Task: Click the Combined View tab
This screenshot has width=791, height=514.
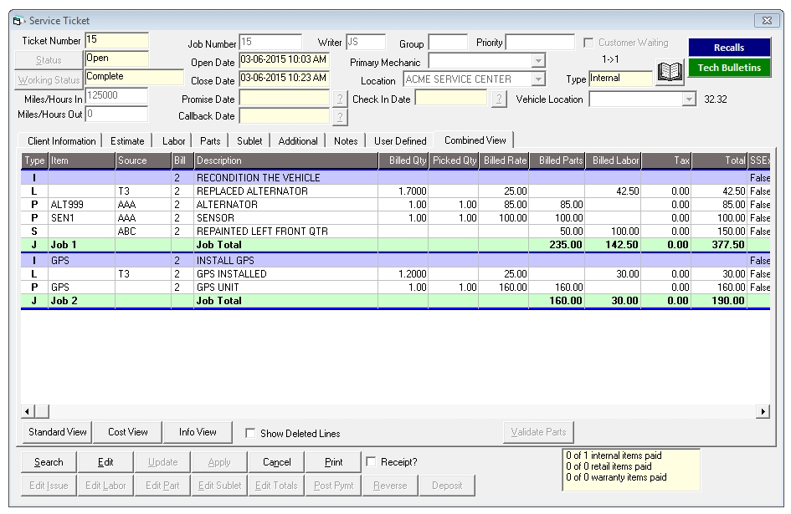Action: (x=475, y=140)
